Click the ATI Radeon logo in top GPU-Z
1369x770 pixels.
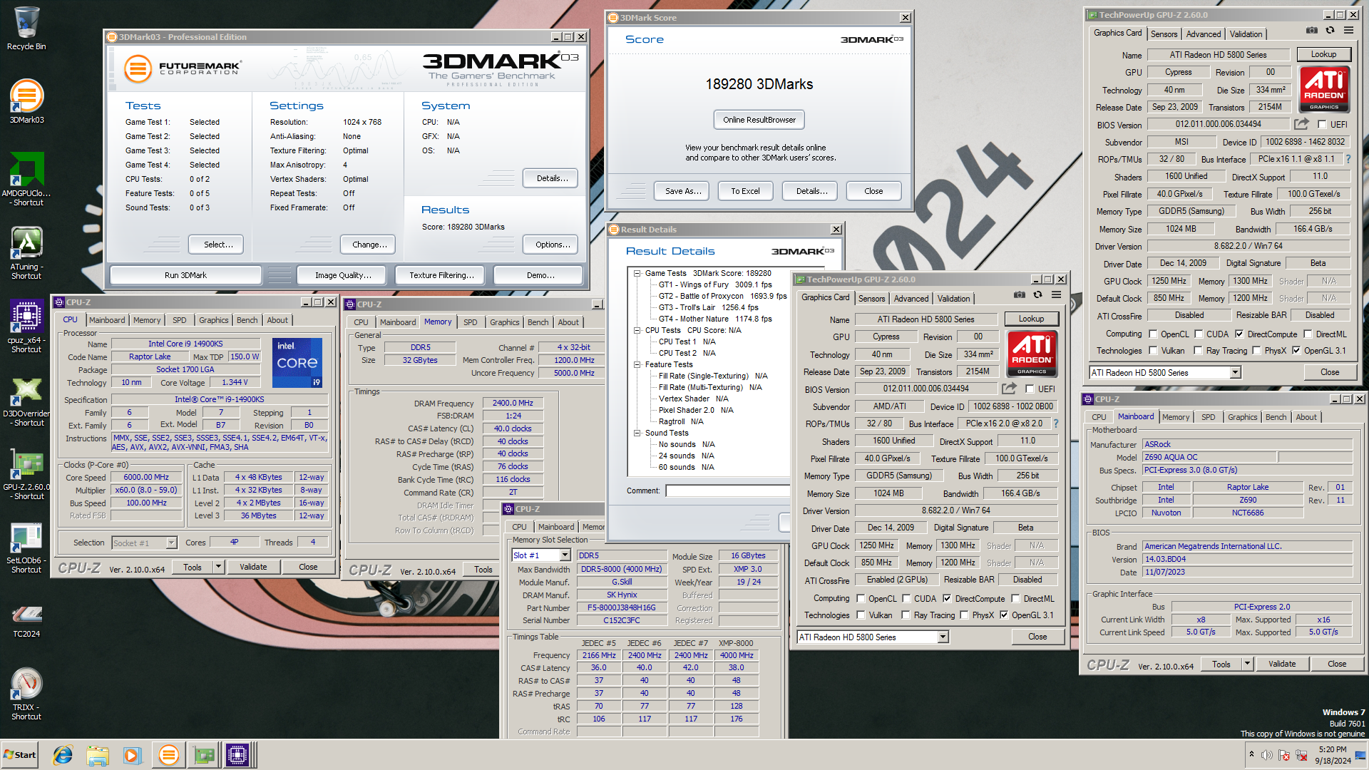tap(1324, 89)
